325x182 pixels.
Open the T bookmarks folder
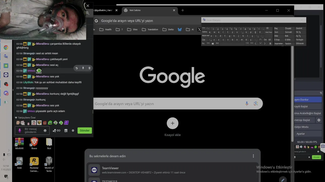119,30
